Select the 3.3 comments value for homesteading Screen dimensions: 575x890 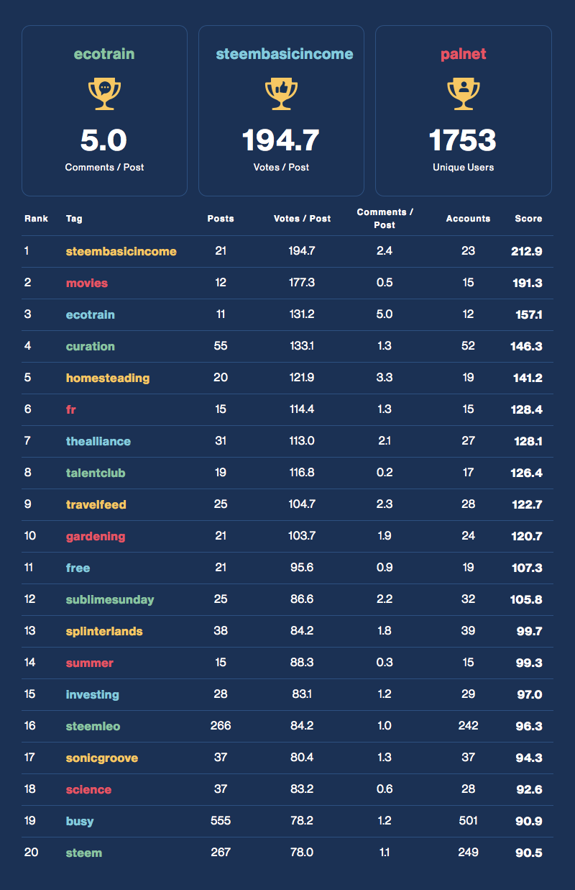pyautogui.click(x=385, y=378)
